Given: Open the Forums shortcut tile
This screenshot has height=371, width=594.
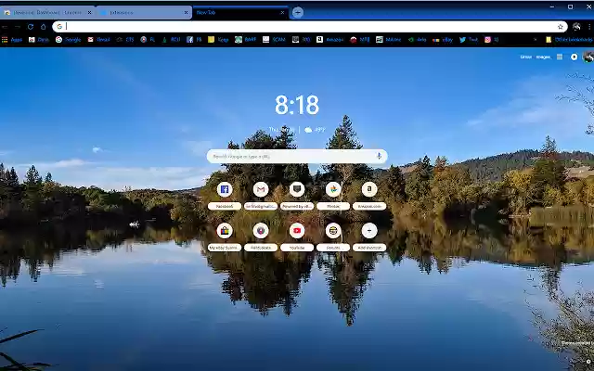Looking at the screenshot, I should tap(333, 237).
